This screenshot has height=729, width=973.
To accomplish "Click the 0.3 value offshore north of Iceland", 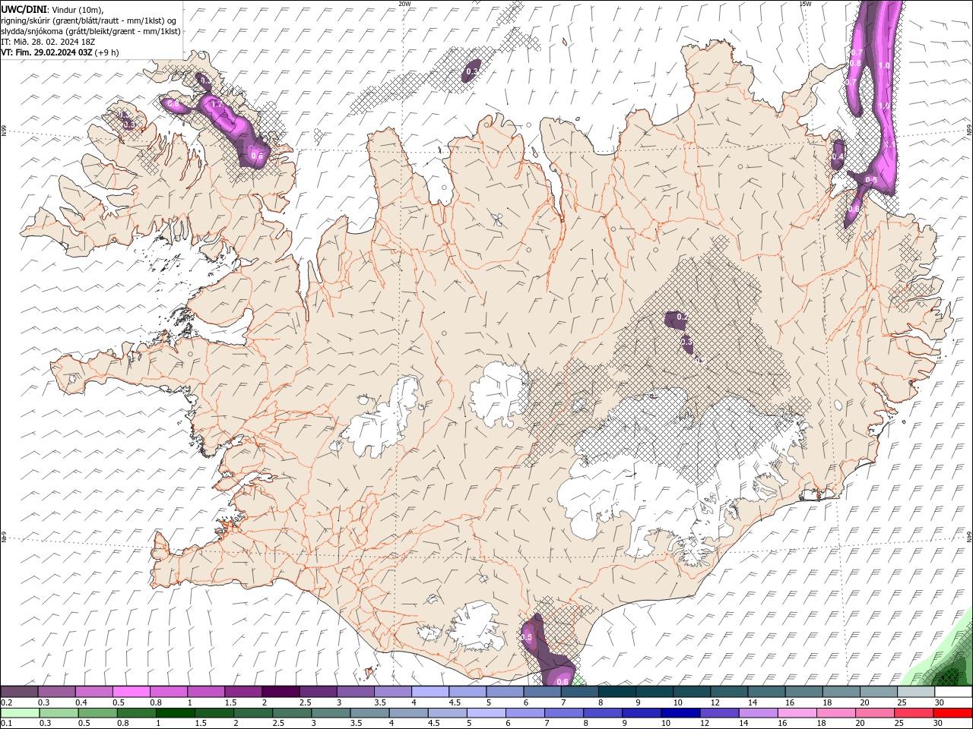I will click(471, 71).
